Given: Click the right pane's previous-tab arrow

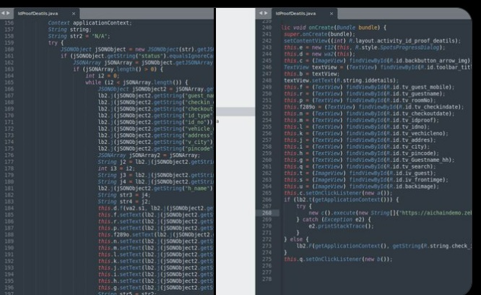Looking at the screenshot, I should pyautogui.click(x=259, y=13).
